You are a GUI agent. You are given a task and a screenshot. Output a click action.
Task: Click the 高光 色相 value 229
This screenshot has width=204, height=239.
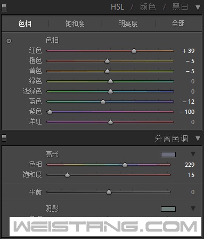(190, 165)
